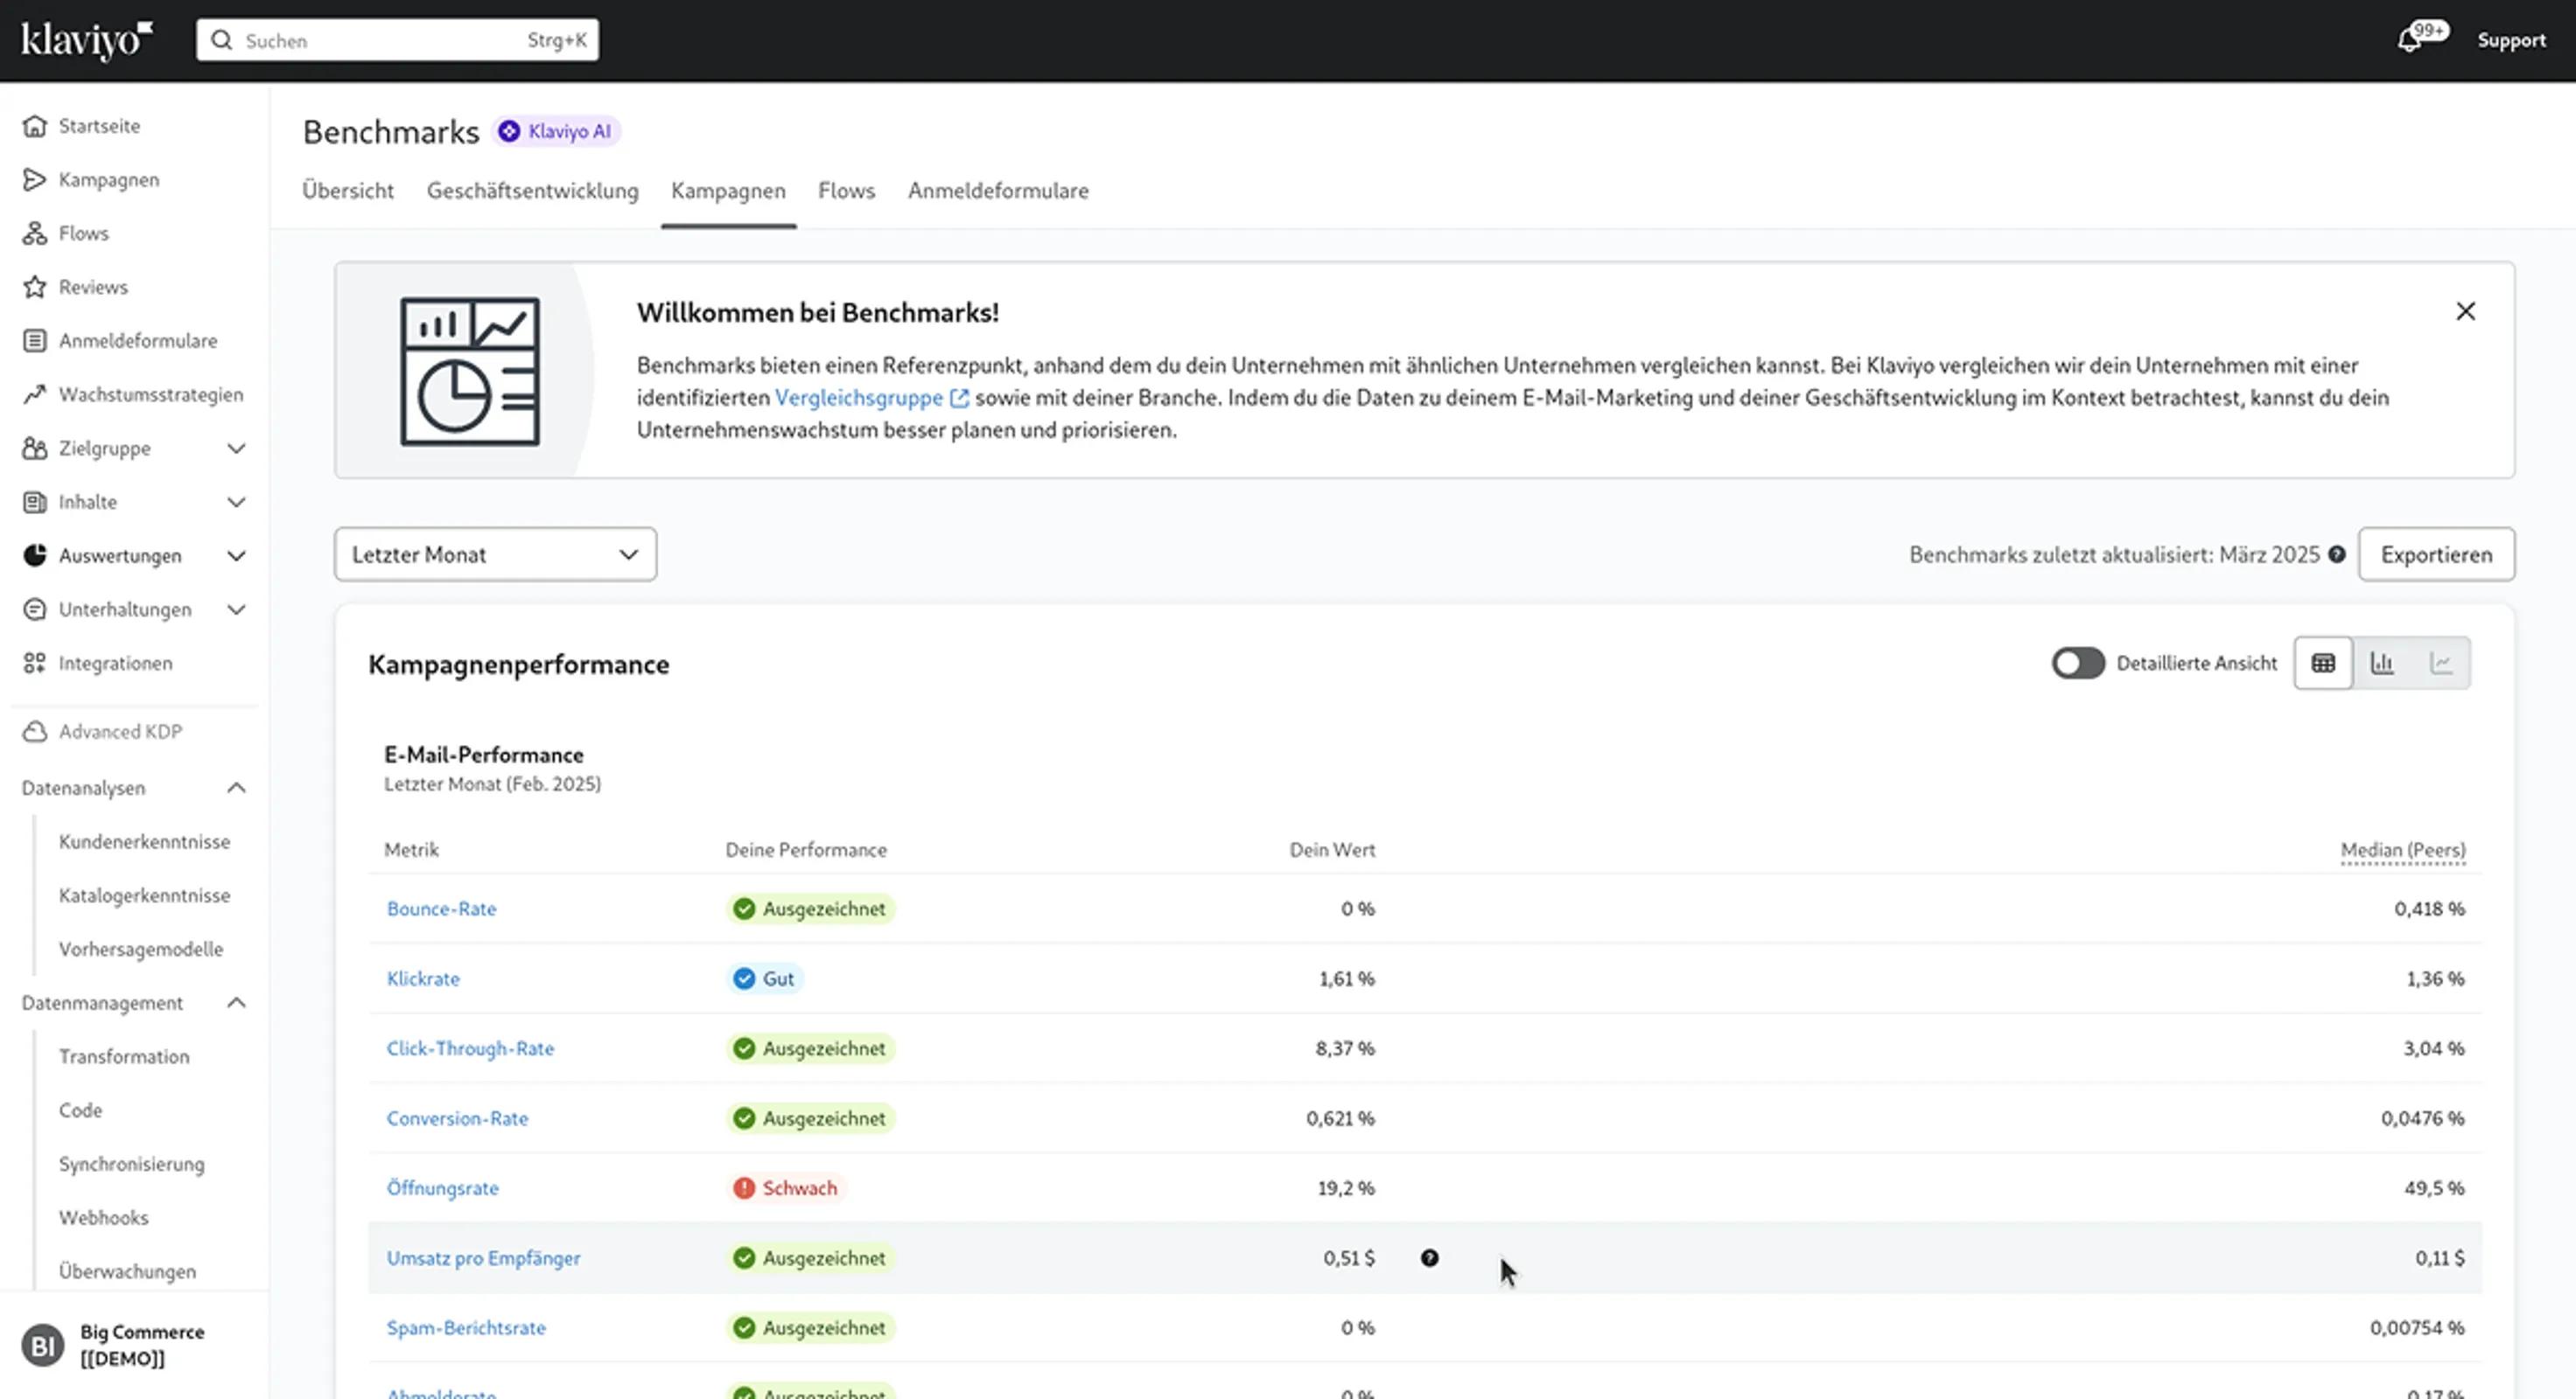
Task: Close the Willkommen bei Benchmarks banner
Action: coord(2465,312)
